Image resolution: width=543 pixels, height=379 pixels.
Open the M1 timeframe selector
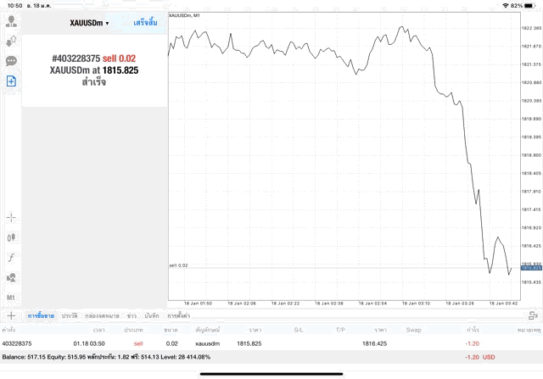11,298
